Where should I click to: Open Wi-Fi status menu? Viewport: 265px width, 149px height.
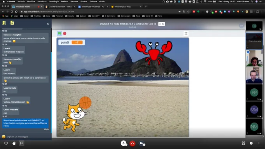[205, 2]
